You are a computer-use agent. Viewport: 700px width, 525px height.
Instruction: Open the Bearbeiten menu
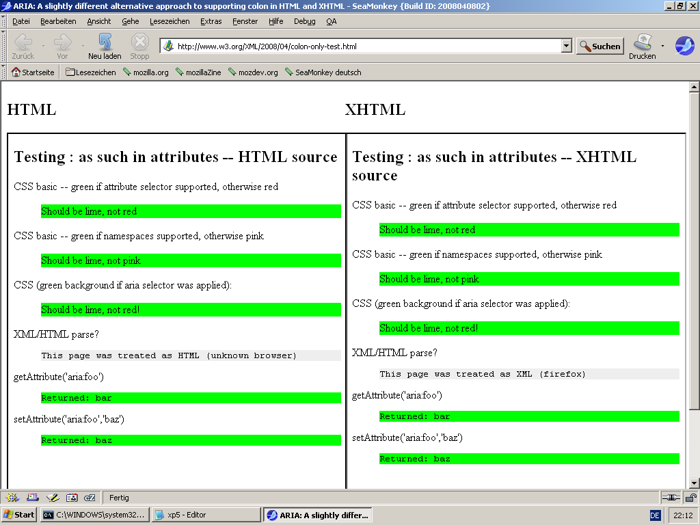point(58,21)
